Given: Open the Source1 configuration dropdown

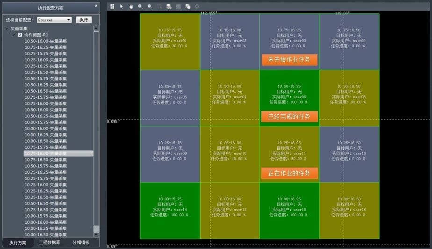Looking at the screenshot, I should click(x=69, y=20).
